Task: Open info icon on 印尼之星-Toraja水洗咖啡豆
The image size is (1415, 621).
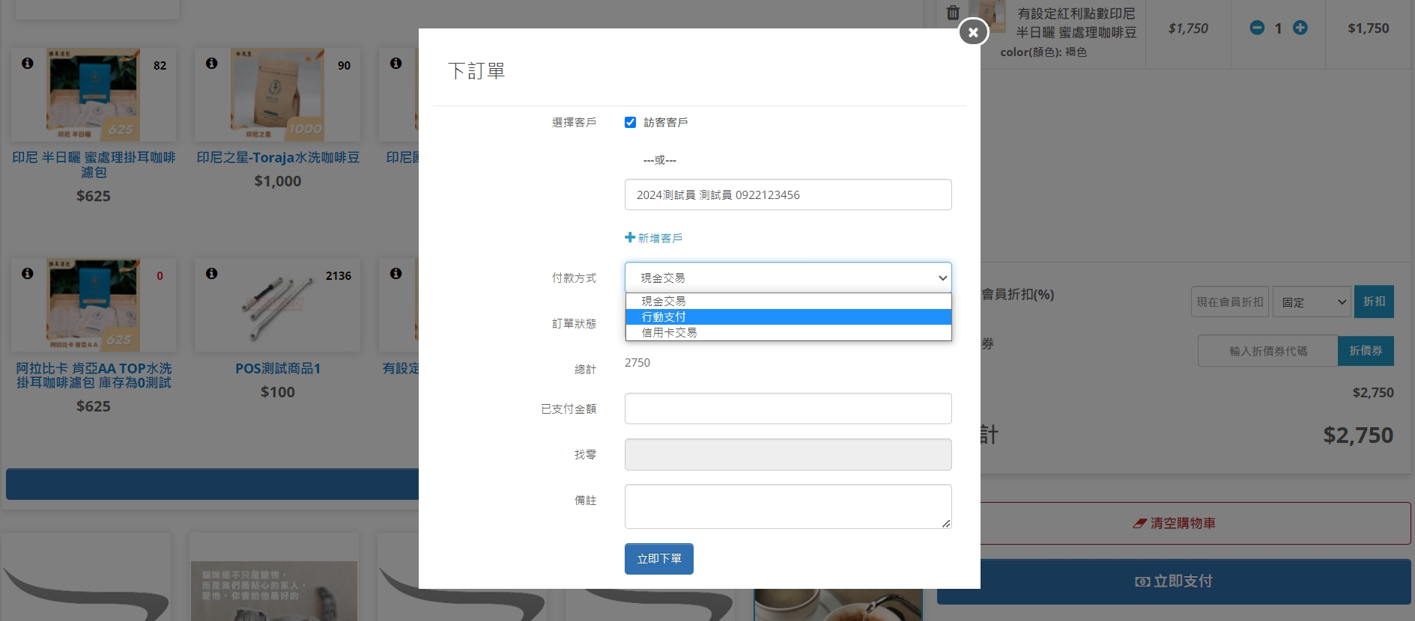Action: 212,63
